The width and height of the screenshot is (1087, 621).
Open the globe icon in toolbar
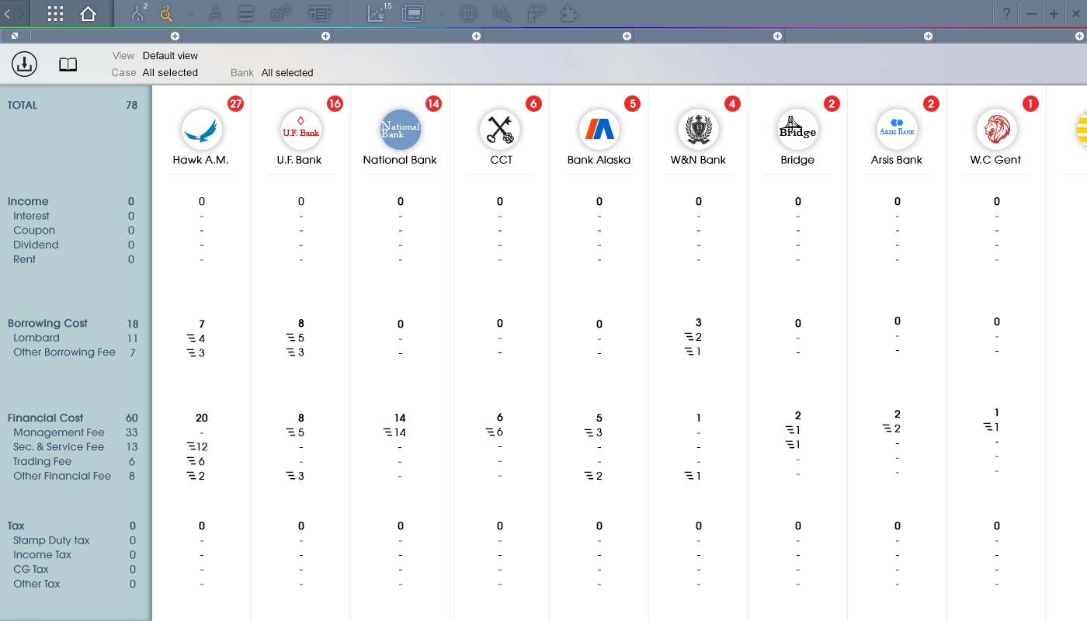[x=468, y=13]
